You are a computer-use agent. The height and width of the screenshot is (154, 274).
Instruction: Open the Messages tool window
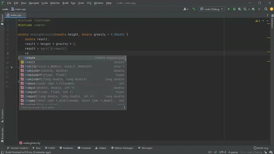pyautogui.click(x=145, y=148)
